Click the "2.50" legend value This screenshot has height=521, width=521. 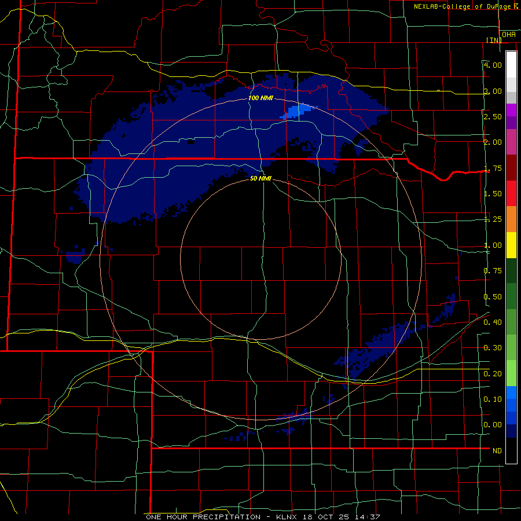pos(493,116)
